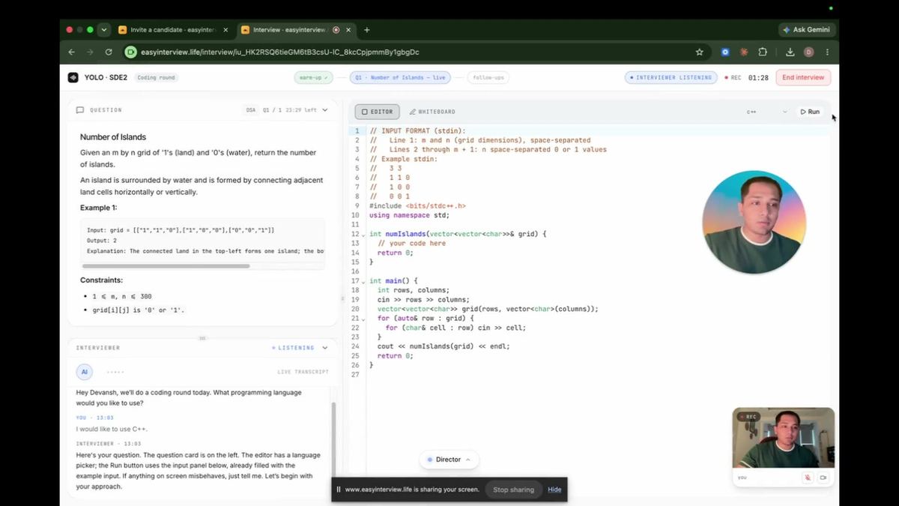Viewport: 899px width, 506px height.
Task: Click the LIVE TRANSCRIPT label
Action: click(303, 372)
